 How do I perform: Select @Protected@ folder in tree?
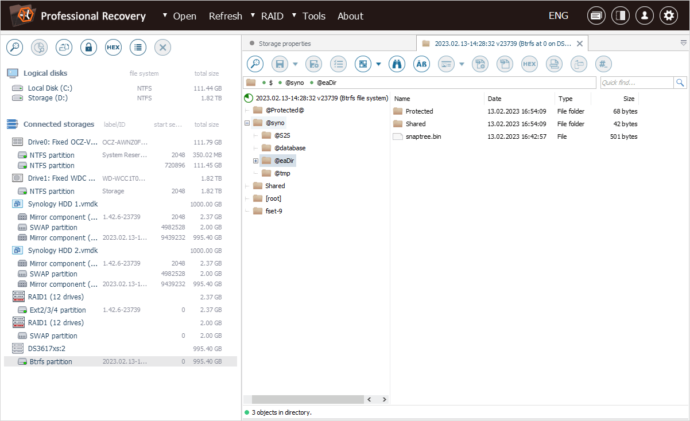pos(285,110)
